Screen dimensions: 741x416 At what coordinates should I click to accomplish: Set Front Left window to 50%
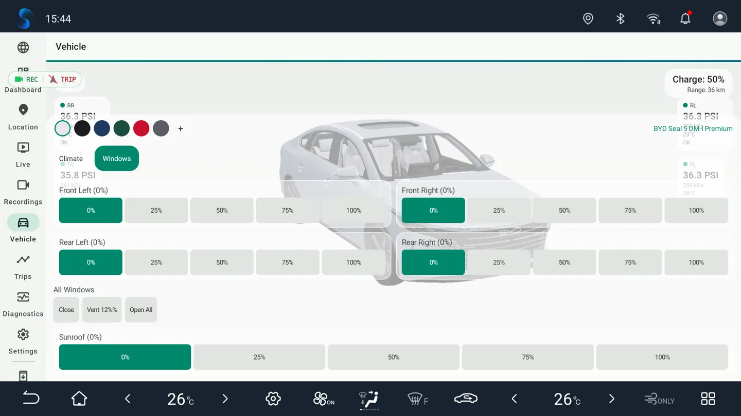(222, 211)
